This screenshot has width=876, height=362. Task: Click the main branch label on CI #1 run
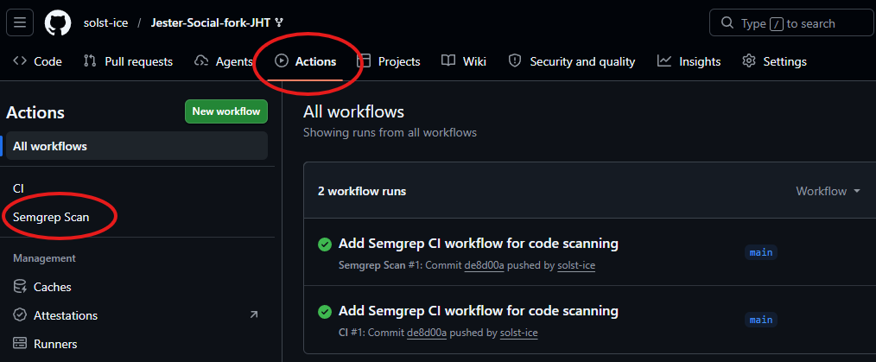761,320
